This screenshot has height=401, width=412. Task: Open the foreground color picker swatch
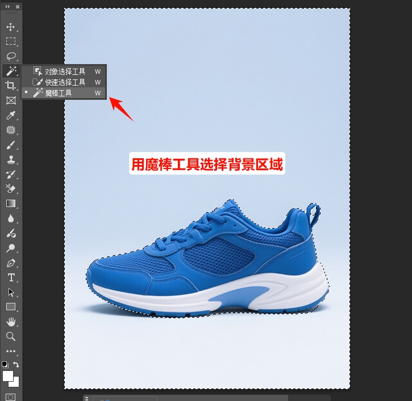pos(8,376)
